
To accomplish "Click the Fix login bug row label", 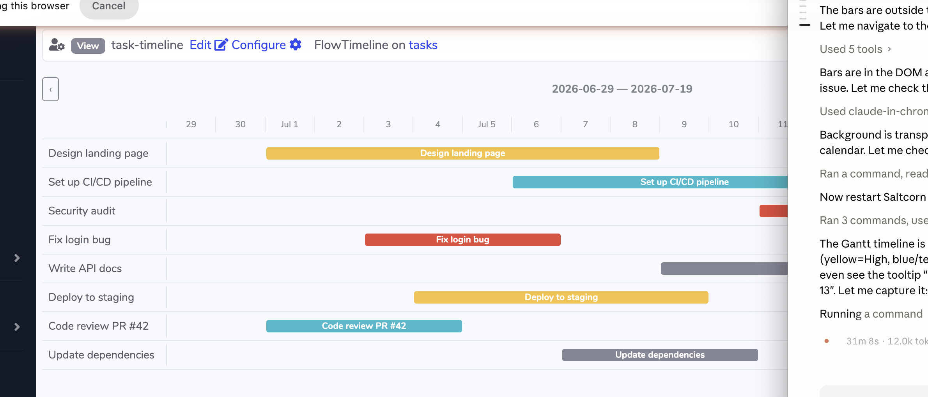I will [80, 240].
